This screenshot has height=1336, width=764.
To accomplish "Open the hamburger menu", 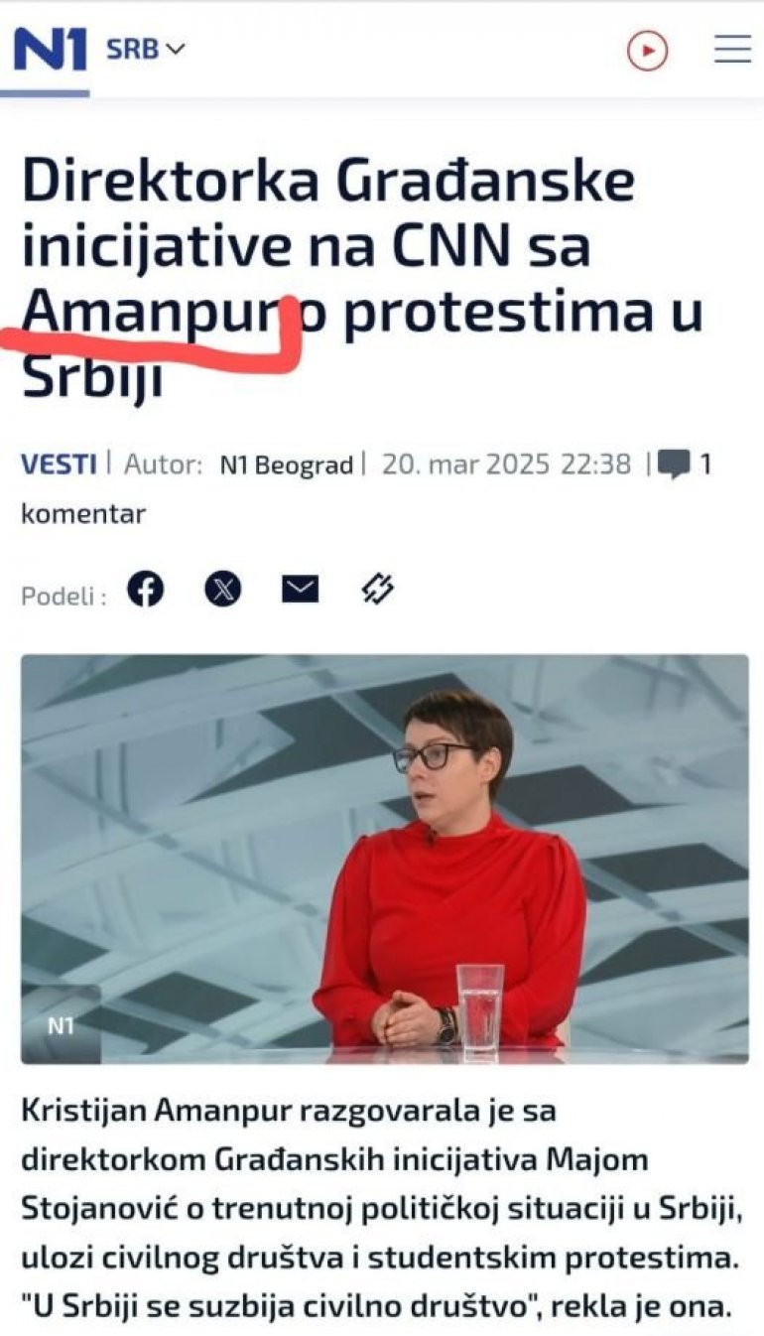I will [733, 49].
